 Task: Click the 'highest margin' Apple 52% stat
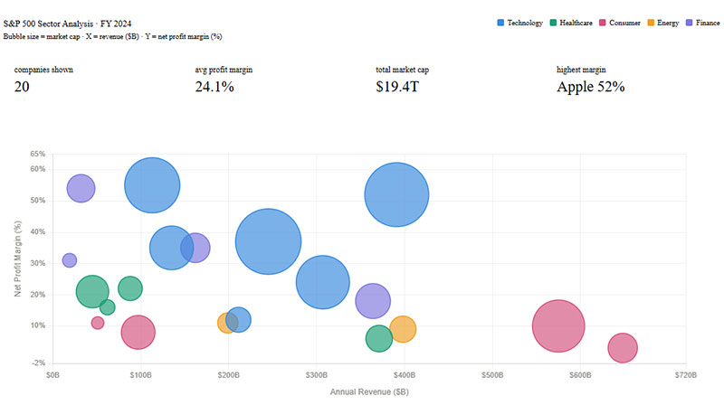(590, 87)
